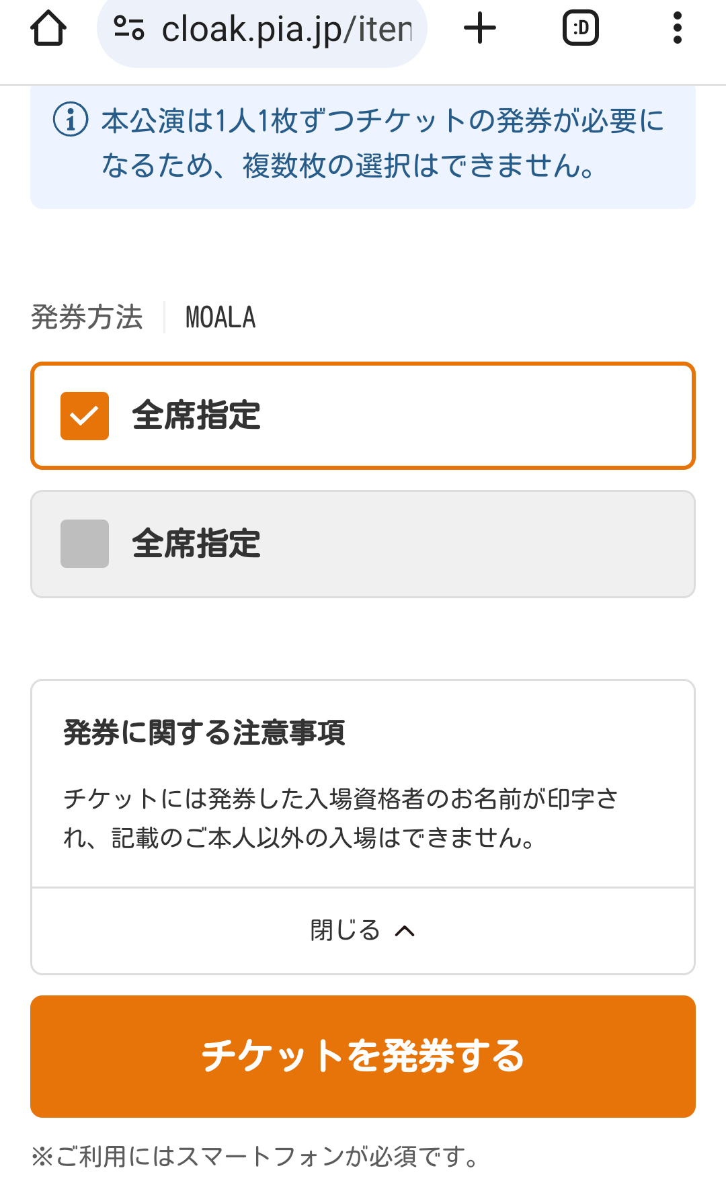This screenshot has width=726, height=1193.
Task: Click the ticket name-printing notes paragraph
Action: 340,819
